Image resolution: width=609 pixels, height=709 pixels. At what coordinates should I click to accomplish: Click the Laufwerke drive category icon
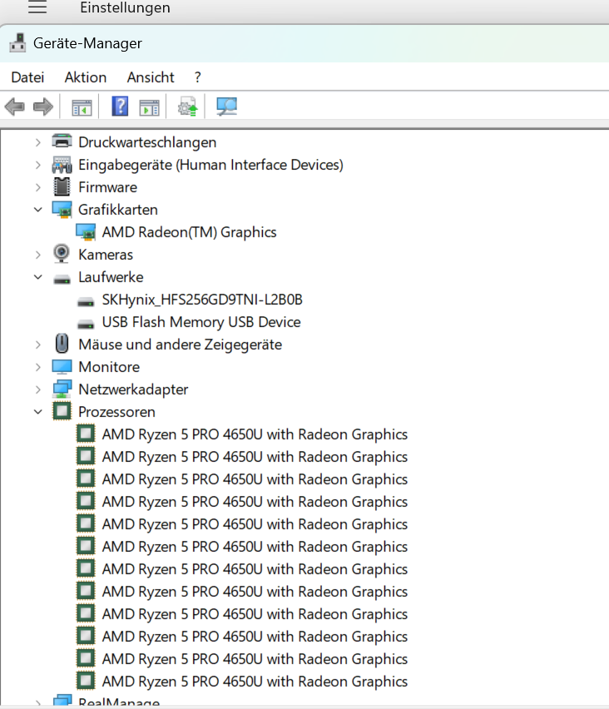pos(62,280)
